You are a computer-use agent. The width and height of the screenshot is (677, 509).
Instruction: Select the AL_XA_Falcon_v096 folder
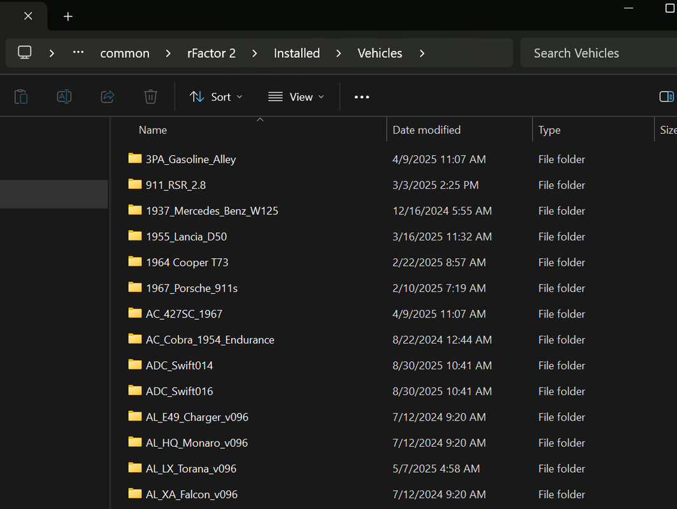point(192,494)
